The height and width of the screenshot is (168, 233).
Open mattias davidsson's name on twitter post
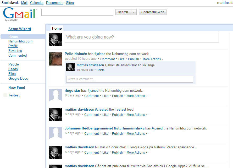(79, 166)
